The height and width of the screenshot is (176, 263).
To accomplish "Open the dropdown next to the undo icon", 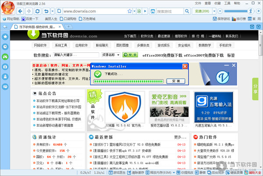I will (x=53, y=11).
